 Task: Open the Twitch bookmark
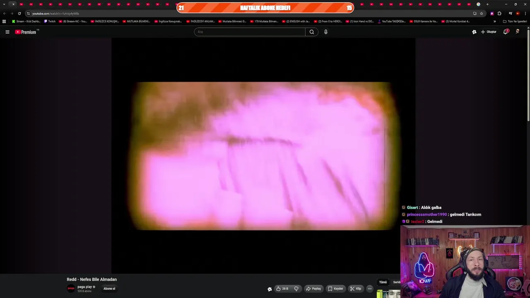coord(50,21)
